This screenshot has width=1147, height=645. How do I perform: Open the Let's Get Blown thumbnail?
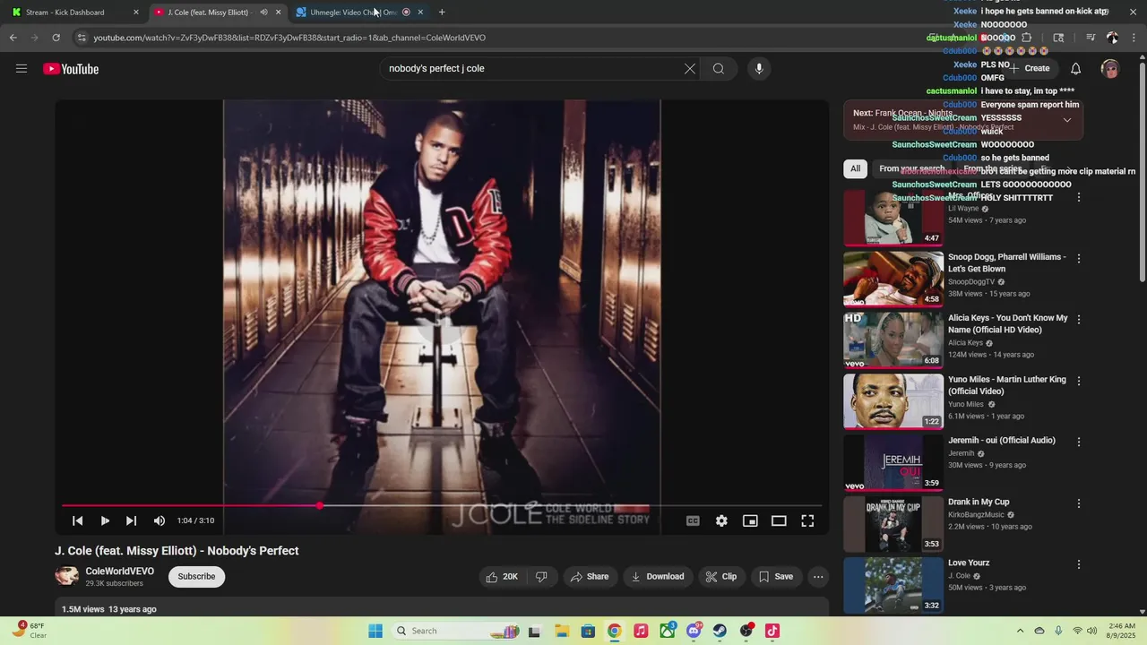[893, 279]
